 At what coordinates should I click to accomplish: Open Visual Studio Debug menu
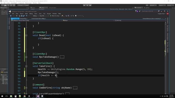pyautogui.click(x=31, y=14)
